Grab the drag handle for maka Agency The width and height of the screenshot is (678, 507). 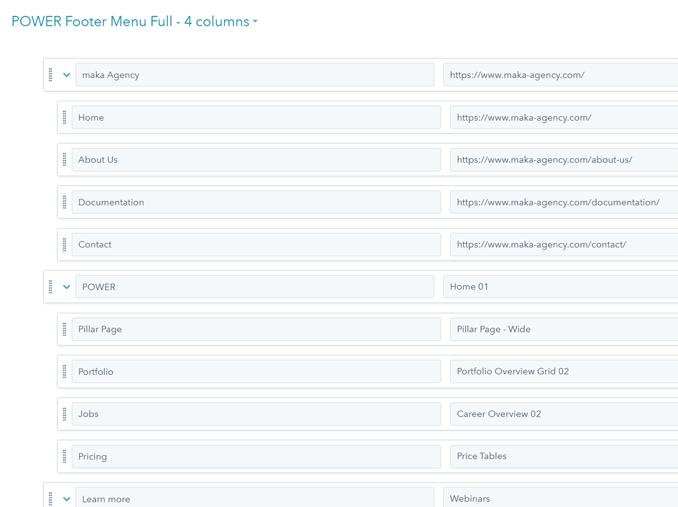pyautogui.click(x=51, y=74)
